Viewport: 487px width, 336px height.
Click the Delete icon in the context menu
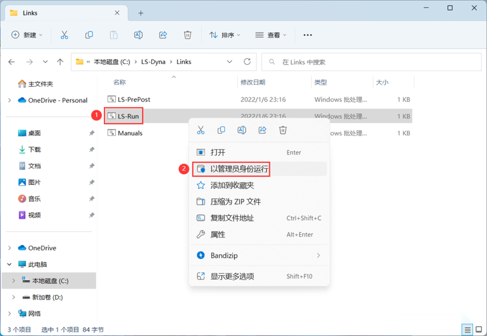pos(283,130)
